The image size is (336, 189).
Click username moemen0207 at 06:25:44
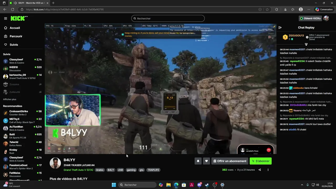(x=297, y=49)
